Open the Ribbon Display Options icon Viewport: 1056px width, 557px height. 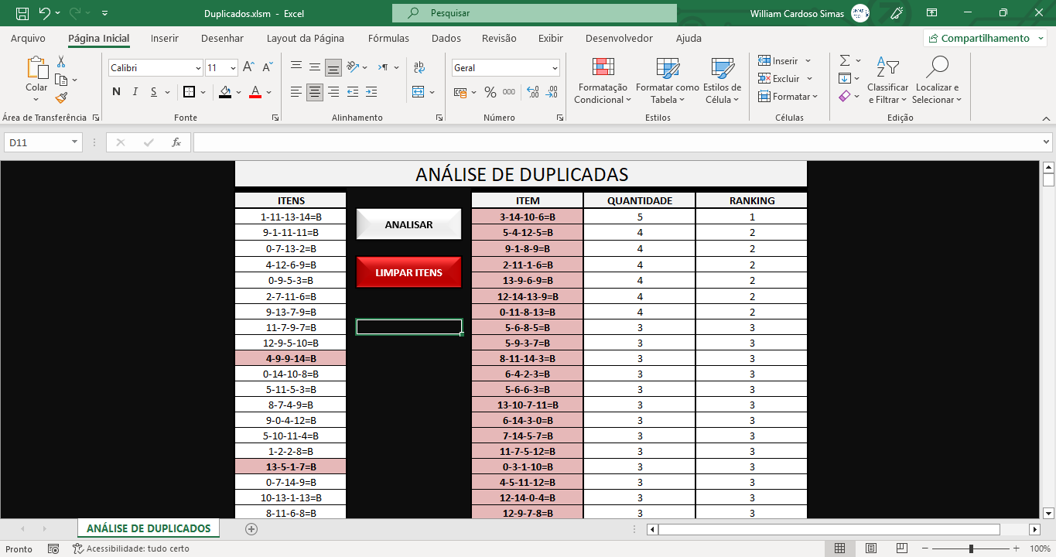932,13
